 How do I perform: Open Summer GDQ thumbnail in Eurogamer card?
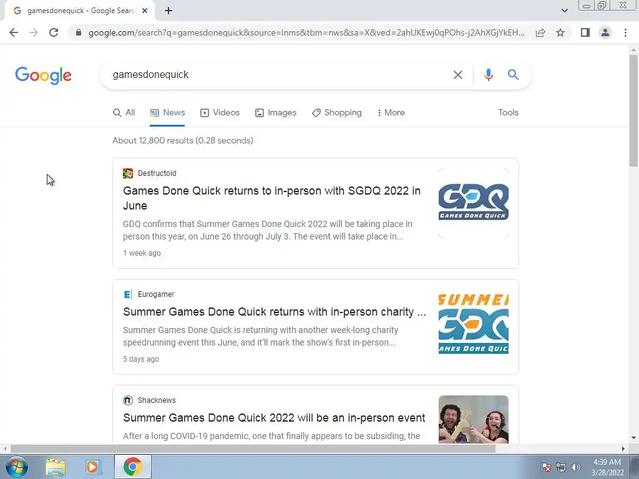[x=474, y=324]
